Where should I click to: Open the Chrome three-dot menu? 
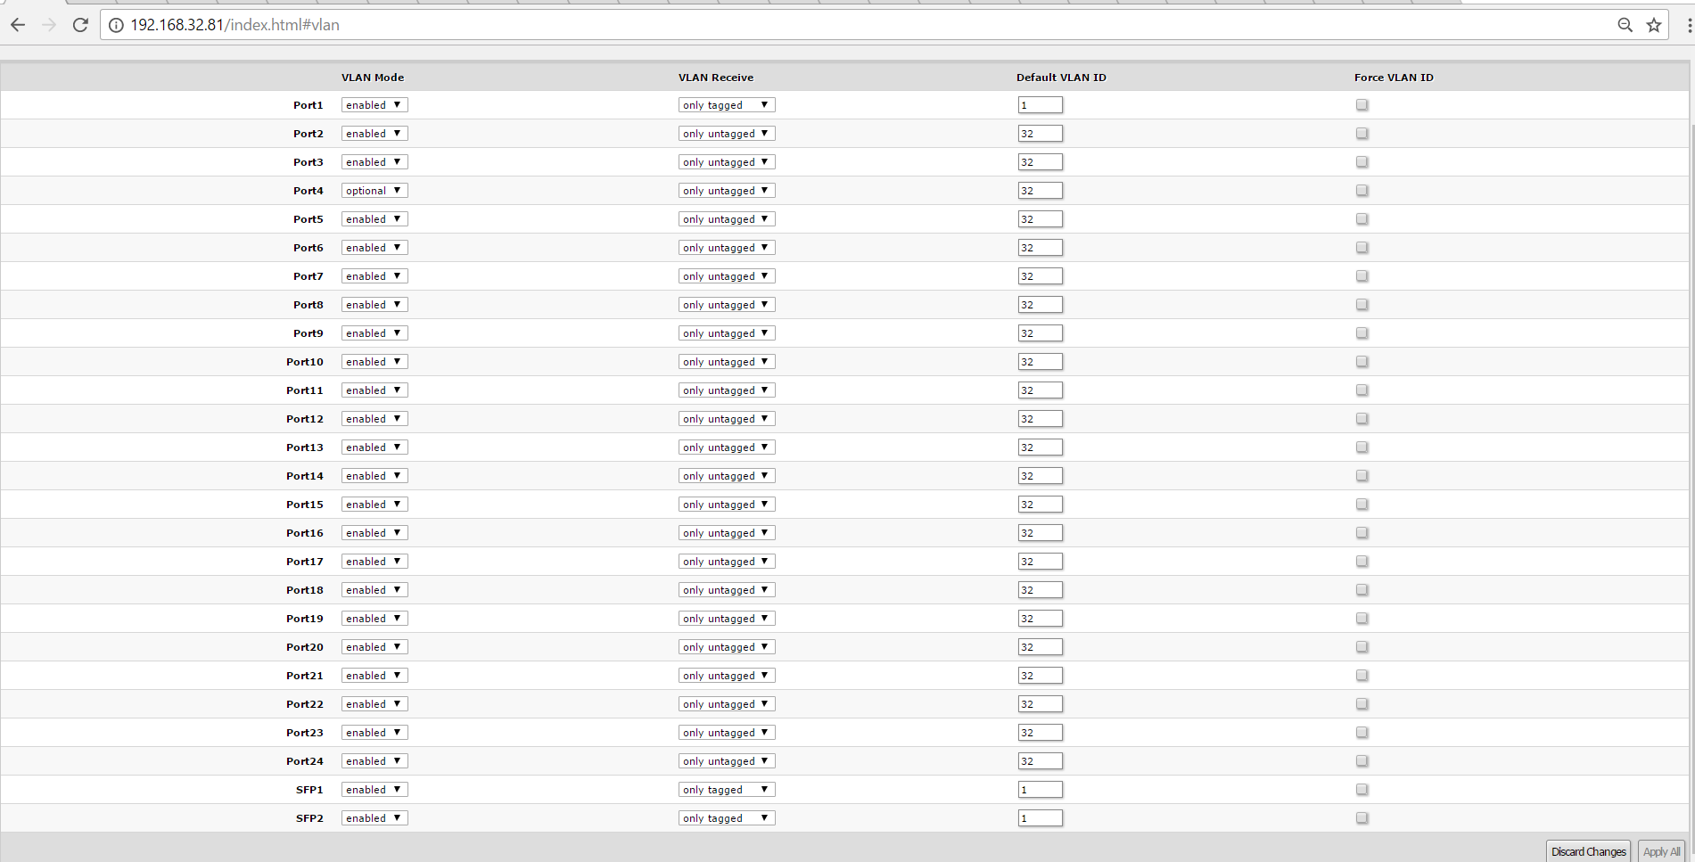(x=1683, y=25)
